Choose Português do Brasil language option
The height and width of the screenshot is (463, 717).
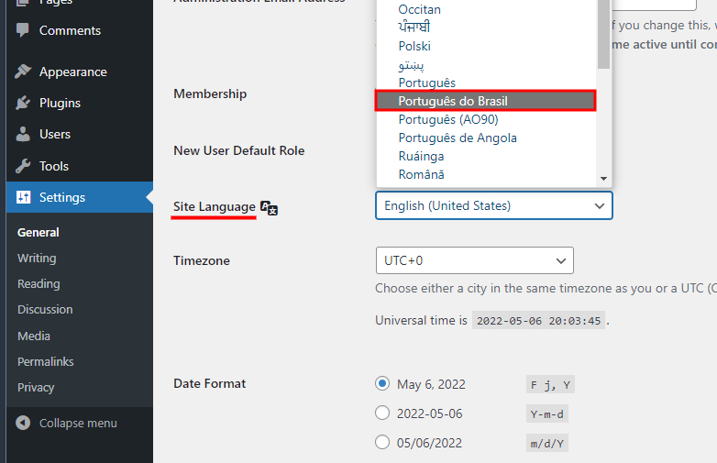[x=486, y=101]
